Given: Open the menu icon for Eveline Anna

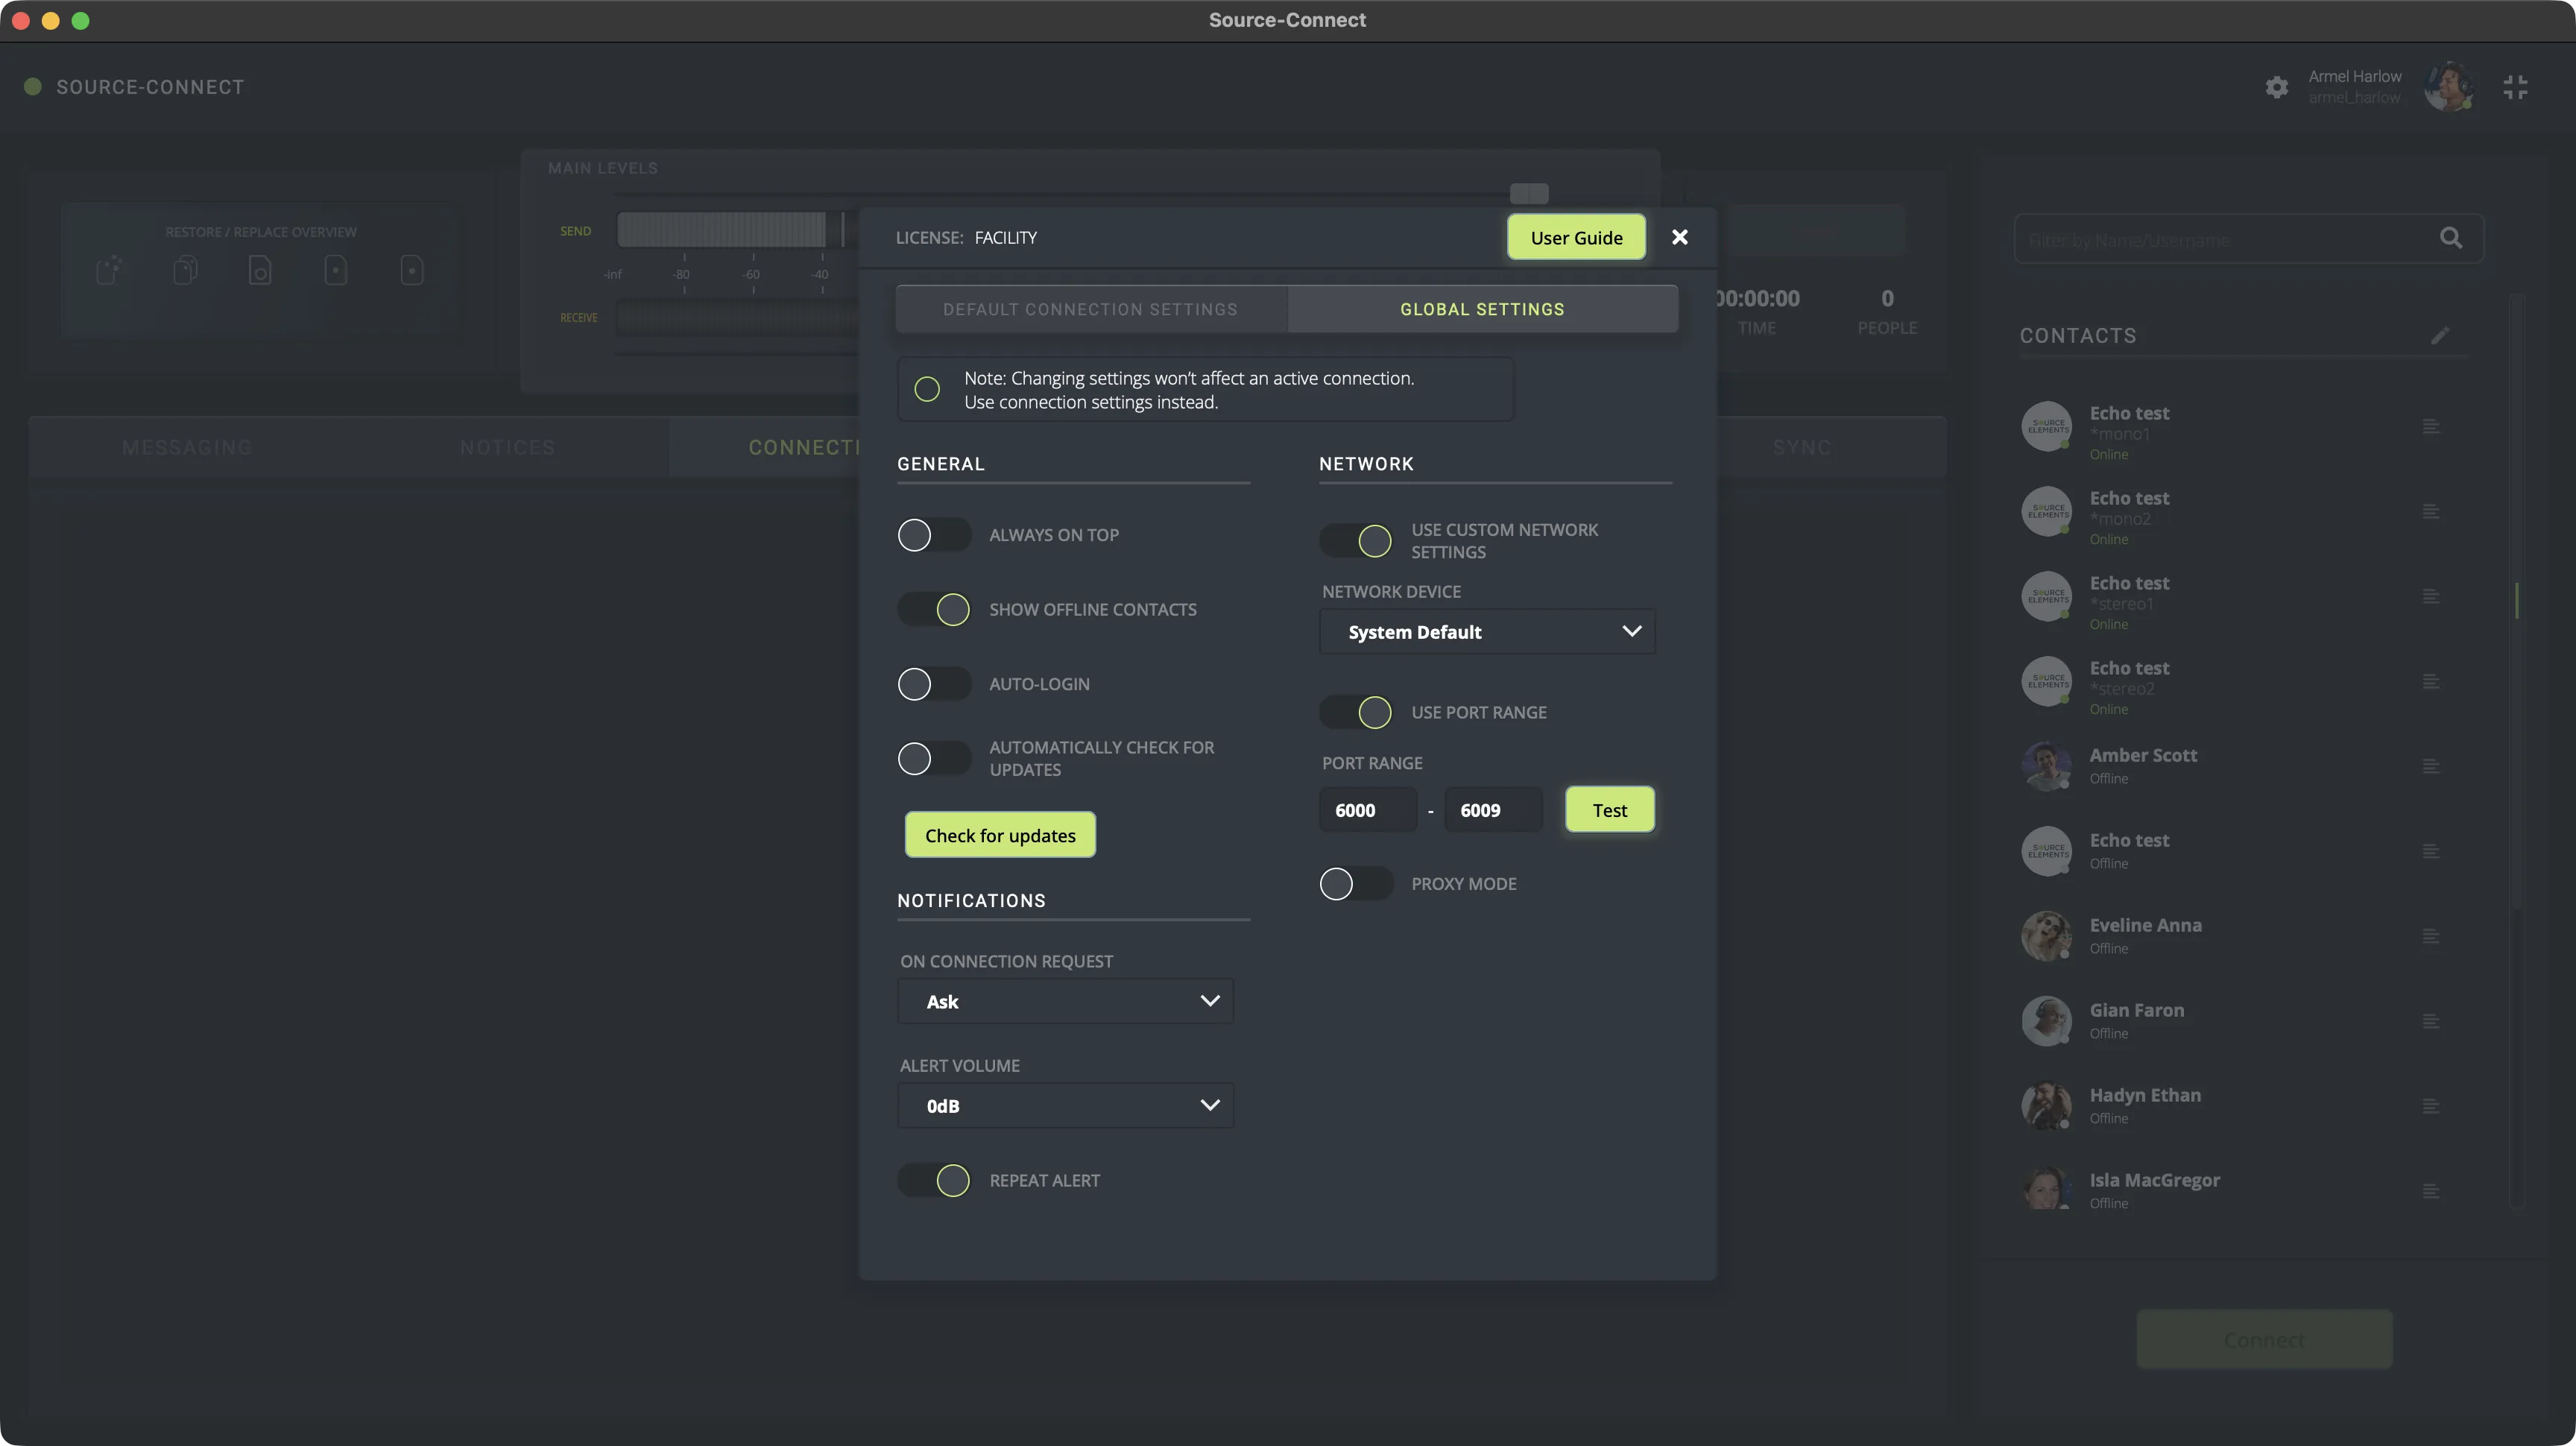Looking at the screenshot, I should point(2431,937).
